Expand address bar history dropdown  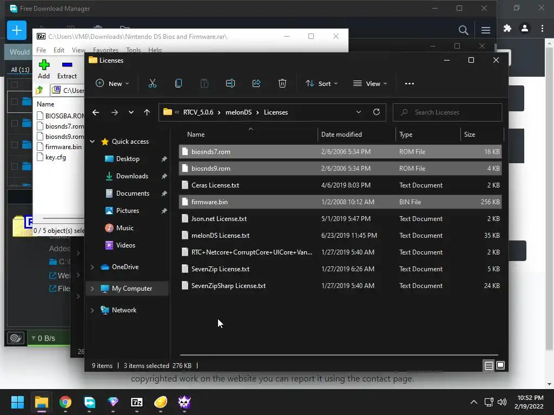(358, 112)
